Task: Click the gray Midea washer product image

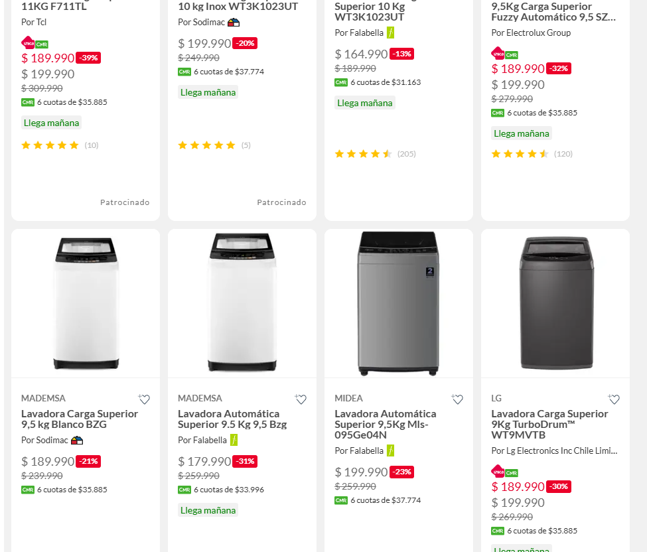Action: point(398,303)
